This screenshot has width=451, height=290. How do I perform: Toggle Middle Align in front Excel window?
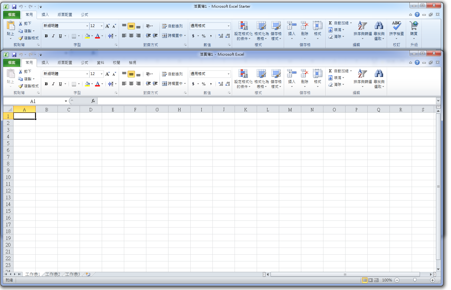click(x=131, y=74)
